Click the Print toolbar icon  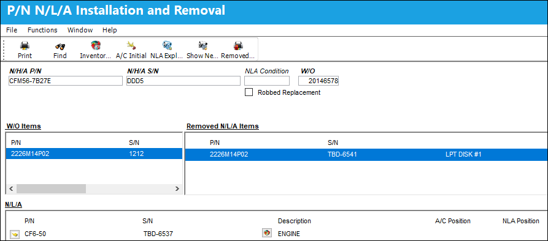[x=25, y=46]
